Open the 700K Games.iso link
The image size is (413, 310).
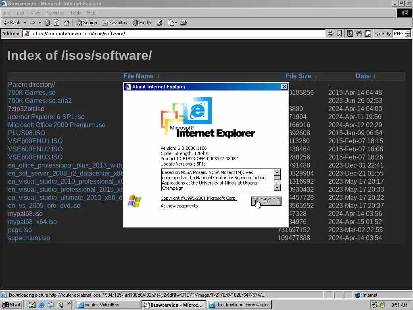coord(31,92)
